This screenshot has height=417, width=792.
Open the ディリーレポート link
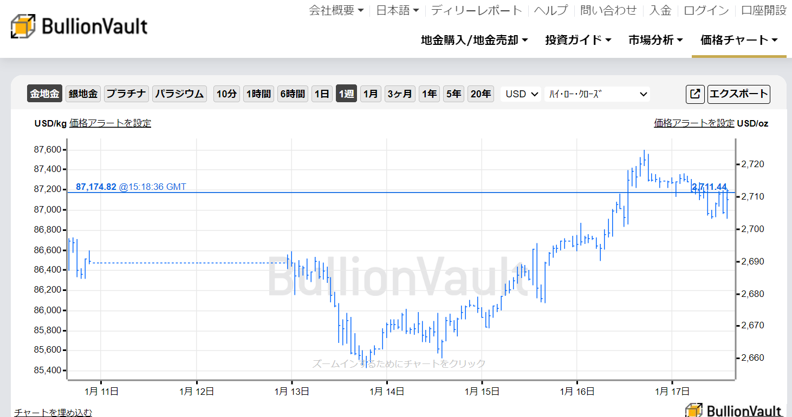pyautogui.click(x=477, y=10)
